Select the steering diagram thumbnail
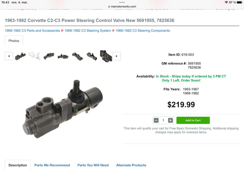The image size is (244, 183). [x=35, y=56]
